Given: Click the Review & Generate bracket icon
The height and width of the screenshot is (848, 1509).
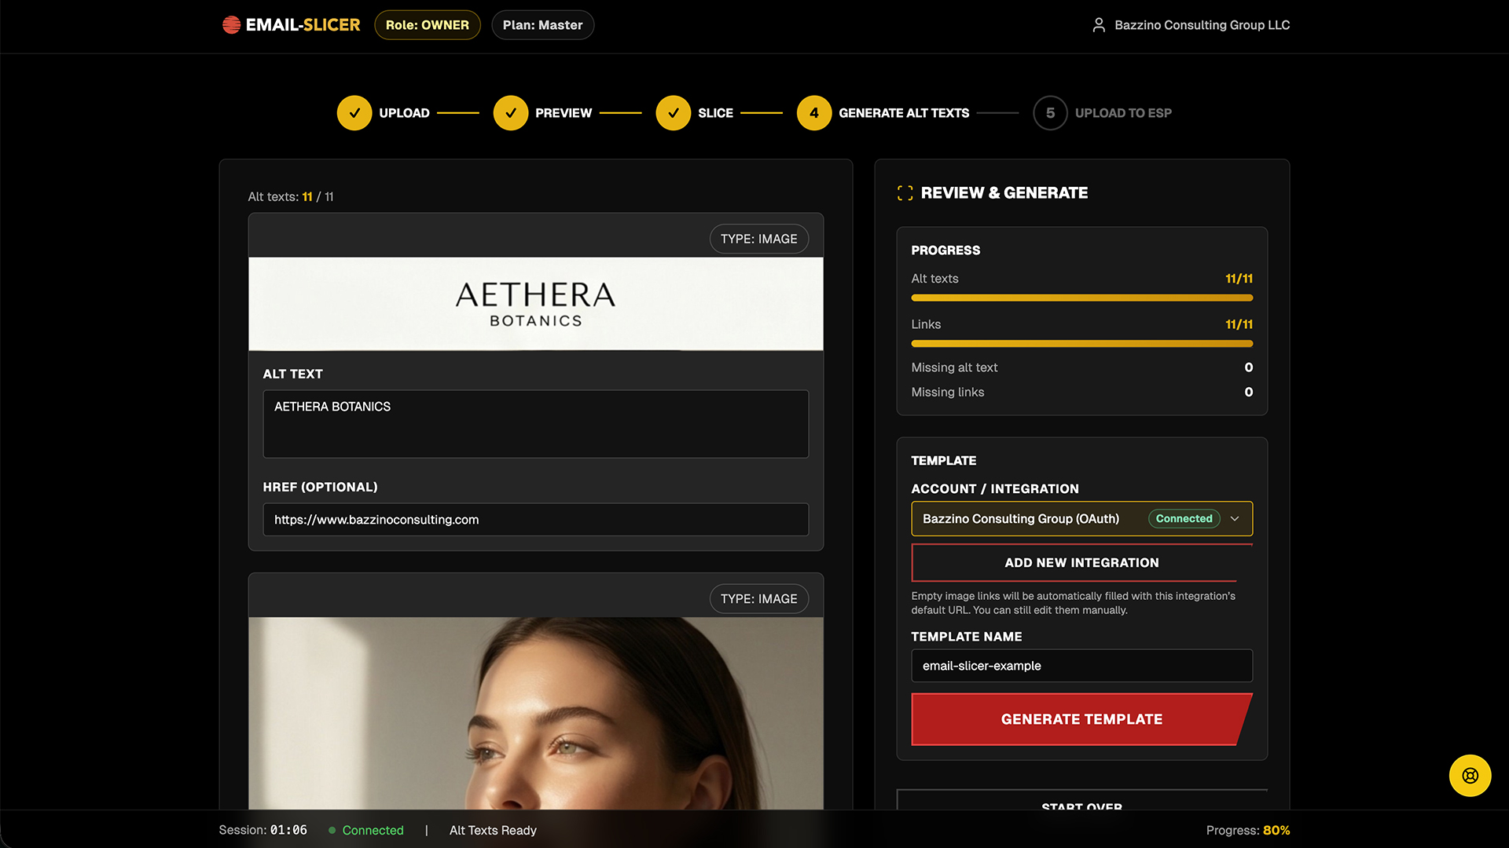Looking at the screenshot, I should point(905,193).
